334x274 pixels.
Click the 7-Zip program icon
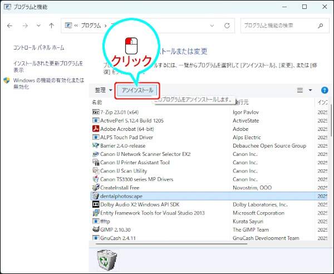pyautogui.click(x=95, y=112)
